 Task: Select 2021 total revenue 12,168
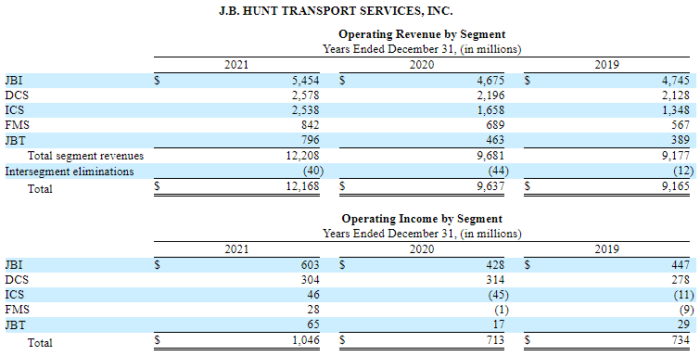pyautogui.click(x=302, y=185)
